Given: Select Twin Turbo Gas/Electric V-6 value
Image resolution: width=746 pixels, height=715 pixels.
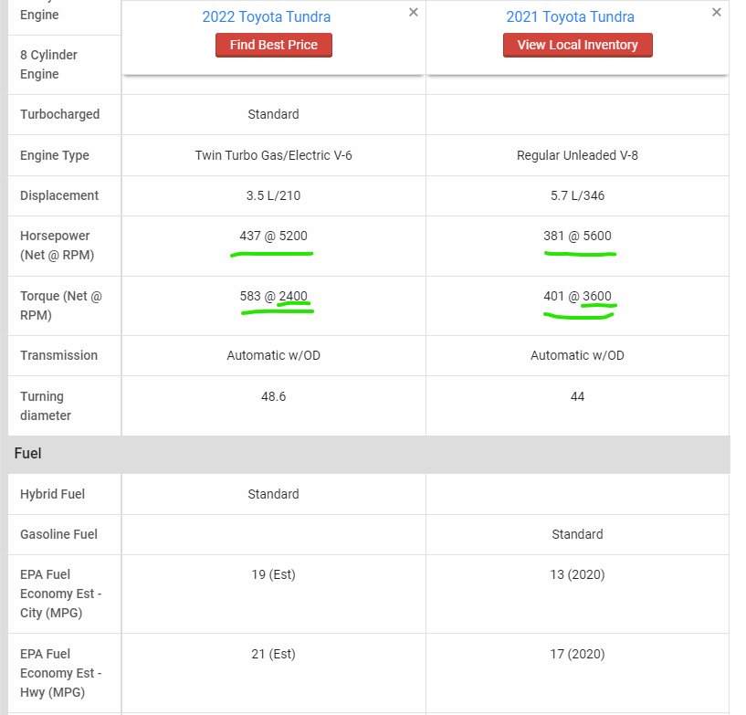Looking at the screenshot, I should 274,155.
